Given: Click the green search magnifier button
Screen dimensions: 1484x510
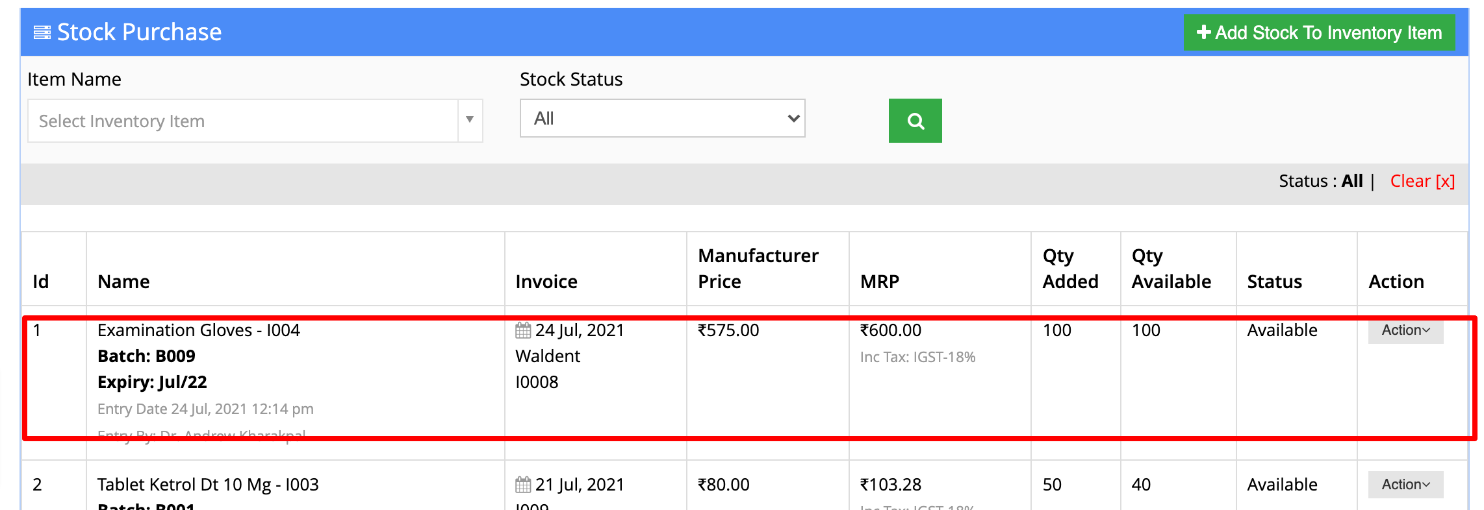Looking at the screenshot, I should coord(915,121).
